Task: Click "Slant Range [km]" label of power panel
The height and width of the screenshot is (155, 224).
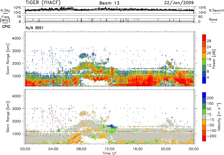Action: (x=8, y=59)
